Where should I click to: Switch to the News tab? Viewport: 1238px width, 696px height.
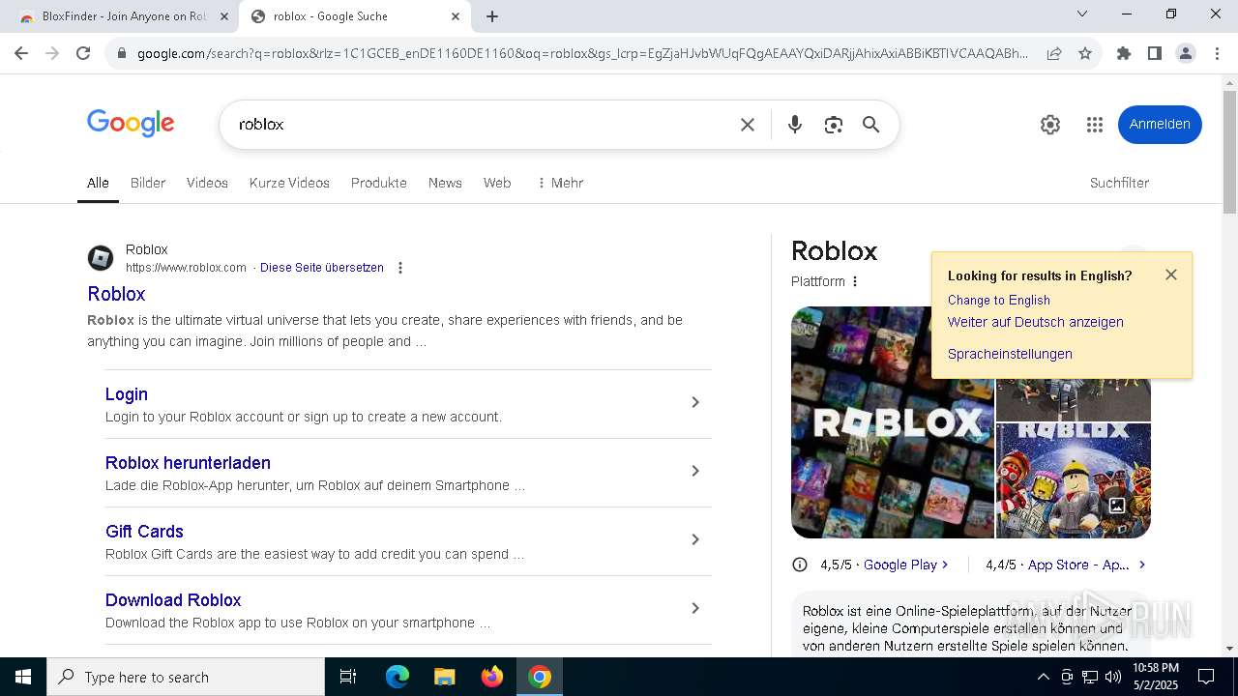(445, 183)
